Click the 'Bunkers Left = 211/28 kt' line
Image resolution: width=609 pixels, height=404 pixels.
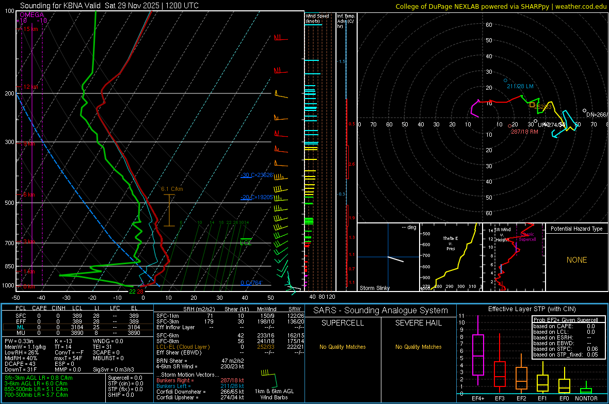(x=200, y=386)
